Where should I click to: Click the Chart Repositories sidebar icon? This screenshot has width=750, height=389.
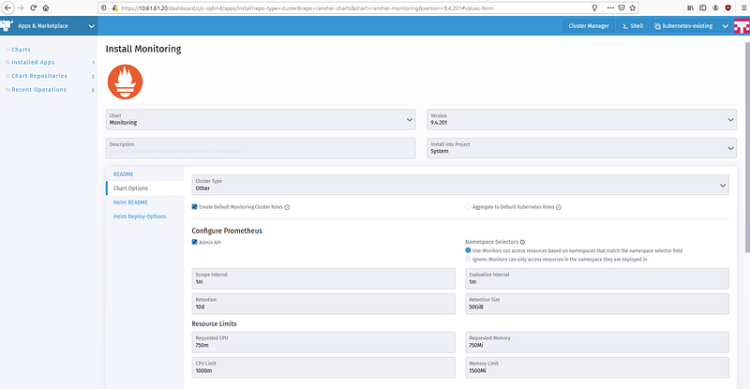(x=7, y=76)
